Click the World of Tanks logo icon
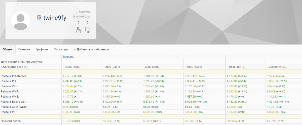302x125 pixels. (39, 18)
